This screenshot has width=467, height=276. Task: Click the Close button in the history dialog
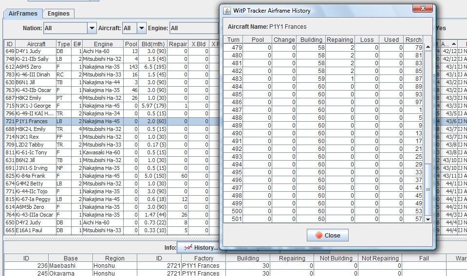328,235
